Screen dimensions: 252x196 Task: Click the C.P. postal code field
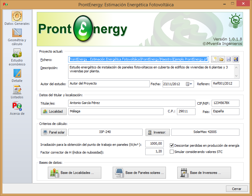[x=186, y=111]
